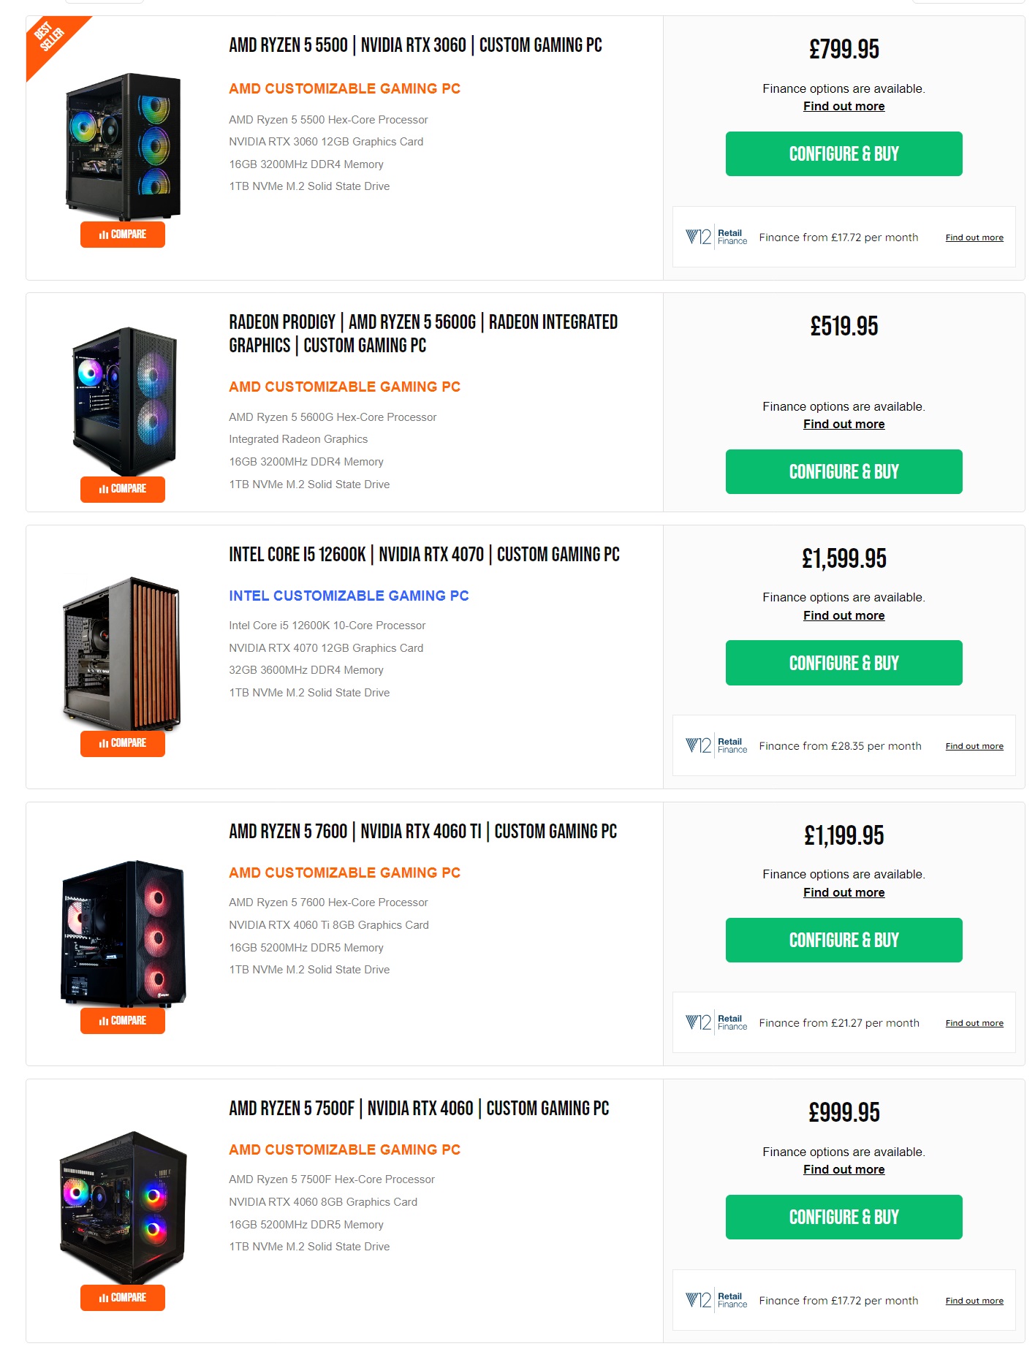Open the Intel Core i5 12600K product title
This screenshot has width=1035, height=1349.
pyautogui.click(x=424, y=555)
